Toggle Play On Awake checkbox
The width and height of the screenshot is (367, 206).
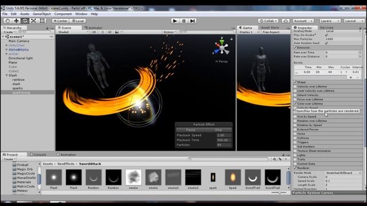(326, 35)
